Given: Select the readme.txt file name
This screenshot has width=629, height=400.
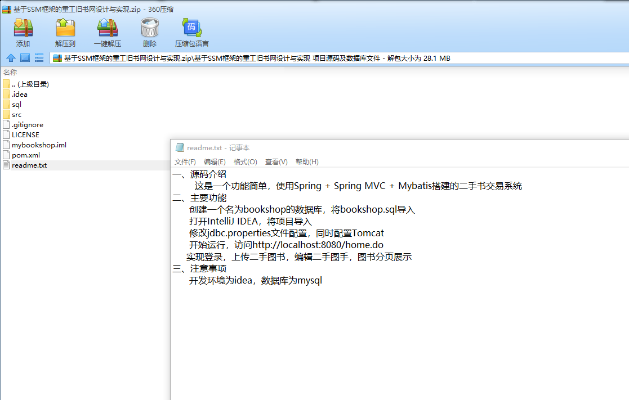Looking at the screenshot, I should pos(29,165).
